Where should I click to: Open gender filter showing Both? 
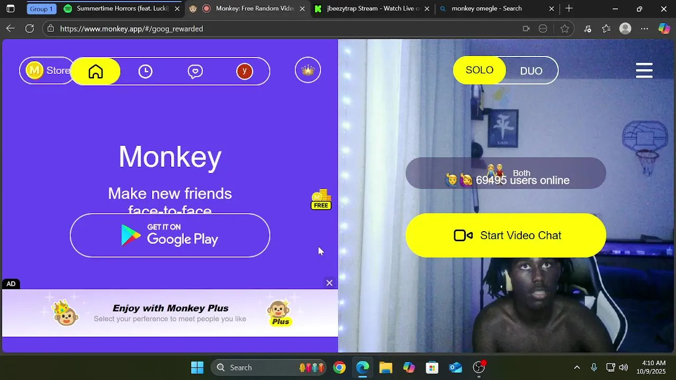coord(506,173)
